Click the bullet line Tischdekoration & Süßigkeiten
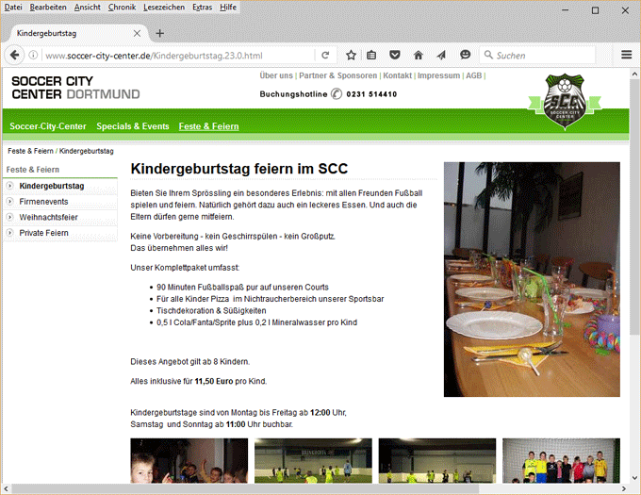This screenshot has height=495, width=641. [x=211, y=310]
